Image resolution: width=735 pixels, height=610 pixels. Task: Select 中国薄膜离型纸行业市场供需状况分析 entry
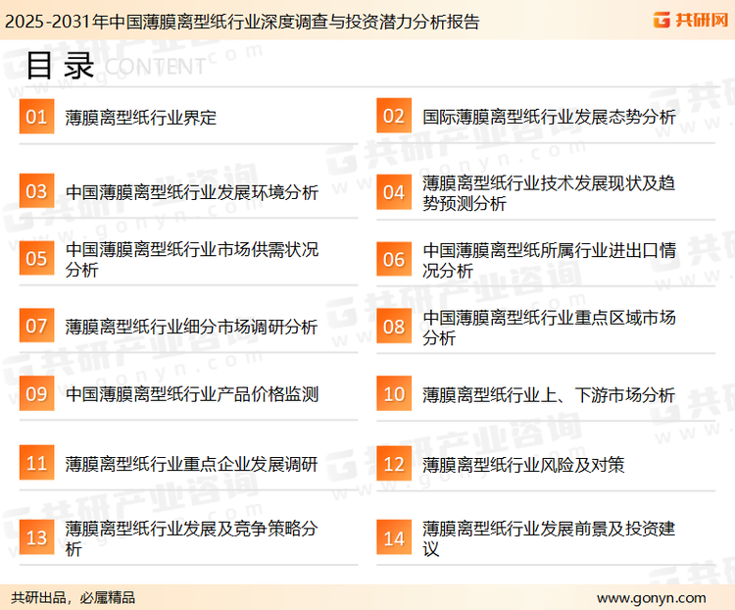(192, 260)
